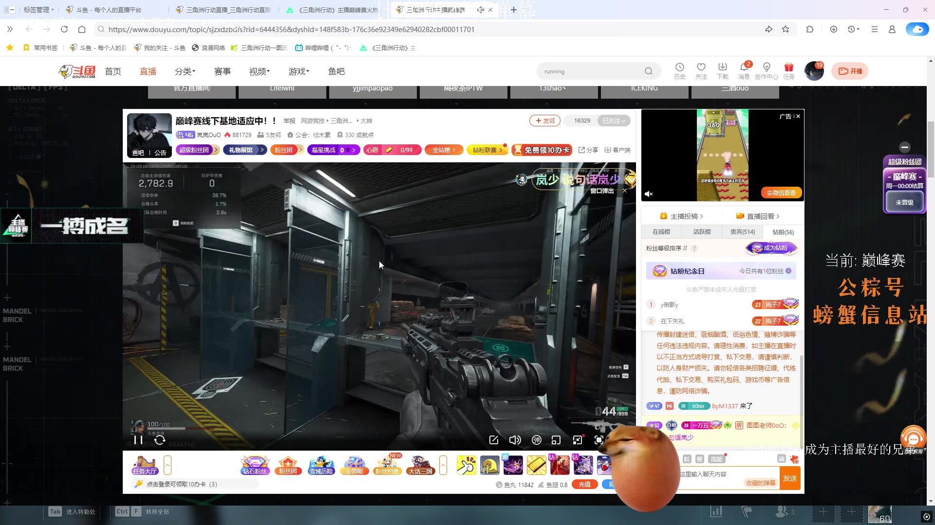Send the yellow clapping hand gift

[466, 465]
